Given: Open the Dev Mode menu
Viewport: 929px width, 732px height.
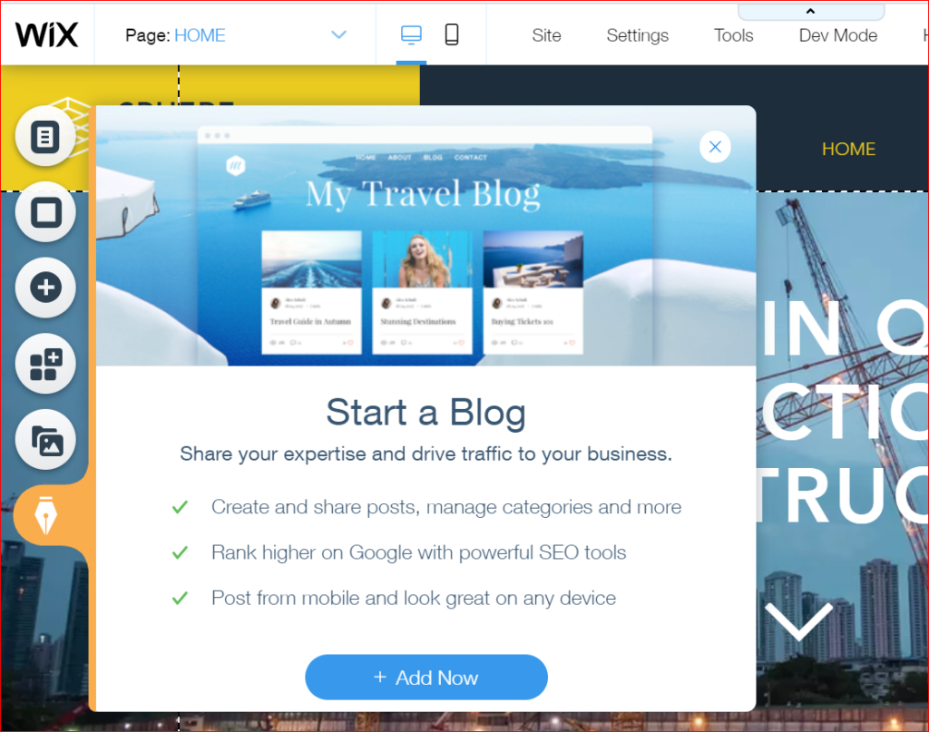Looking at the screenshot, I should coord(837,35).
